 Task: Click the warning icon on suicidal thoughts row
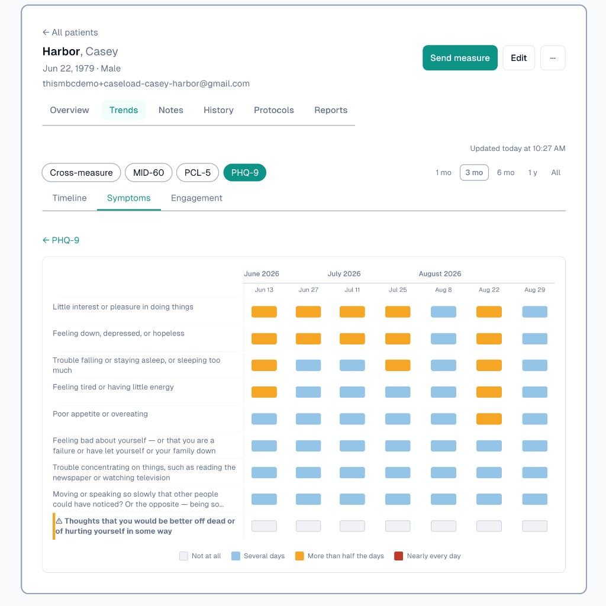[x=59, y=521]
